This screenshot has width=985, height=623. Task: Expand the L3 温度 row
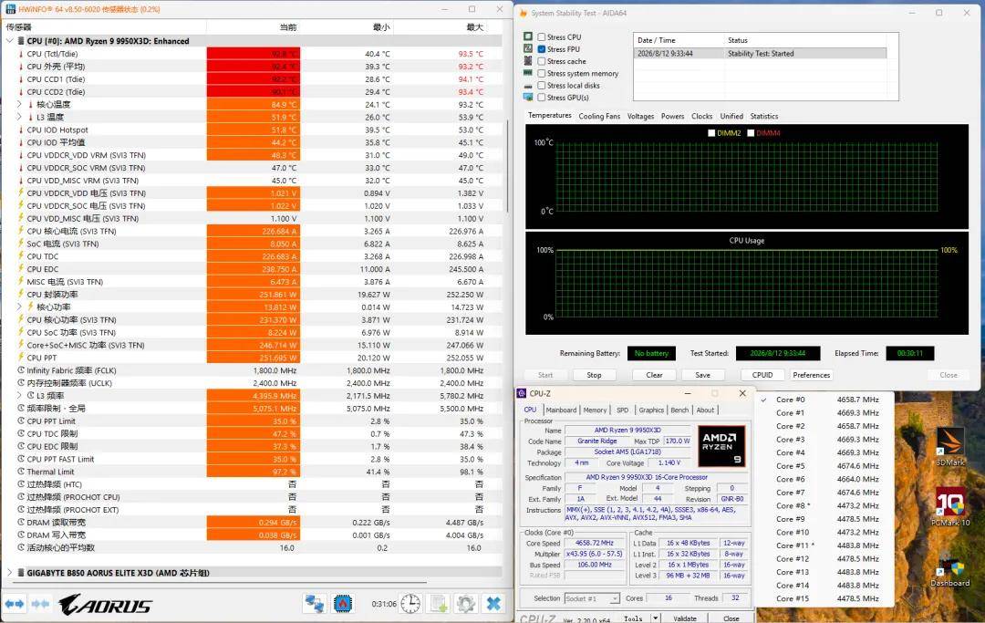click(x=19, y=117)
